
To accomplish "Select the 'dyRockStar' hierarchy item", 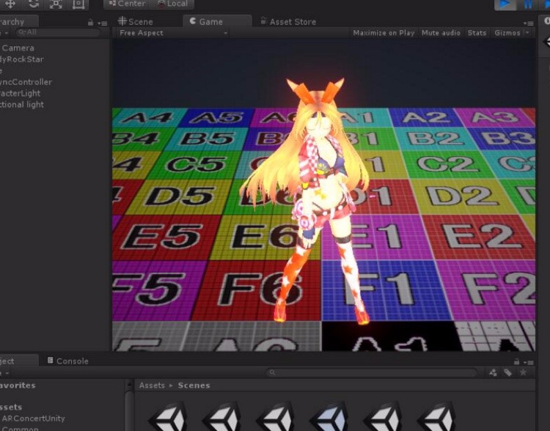I will coord(22,59).
